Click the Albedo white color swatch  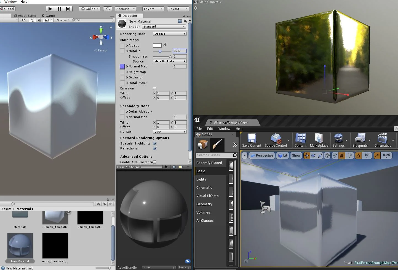point(157,45)
